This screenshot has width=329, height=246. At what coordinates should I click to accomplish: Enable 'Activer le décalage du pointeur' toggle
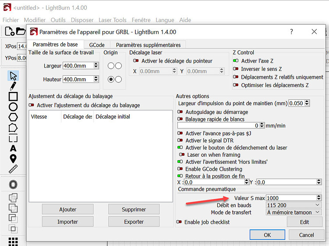[136, 61]
